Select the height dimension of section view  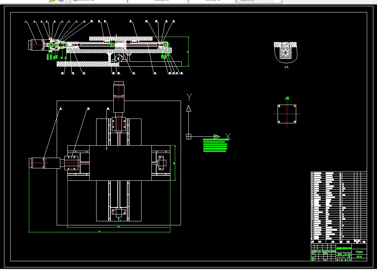point(188,52)
